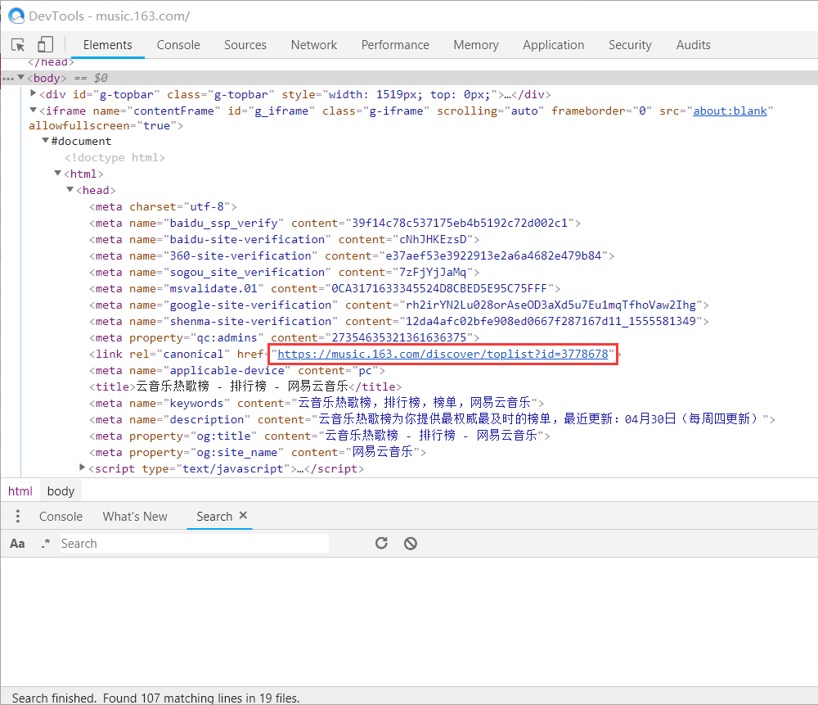Select the Search drawer tab
Screen dimensions: 818x705
(x=214, y=517)
